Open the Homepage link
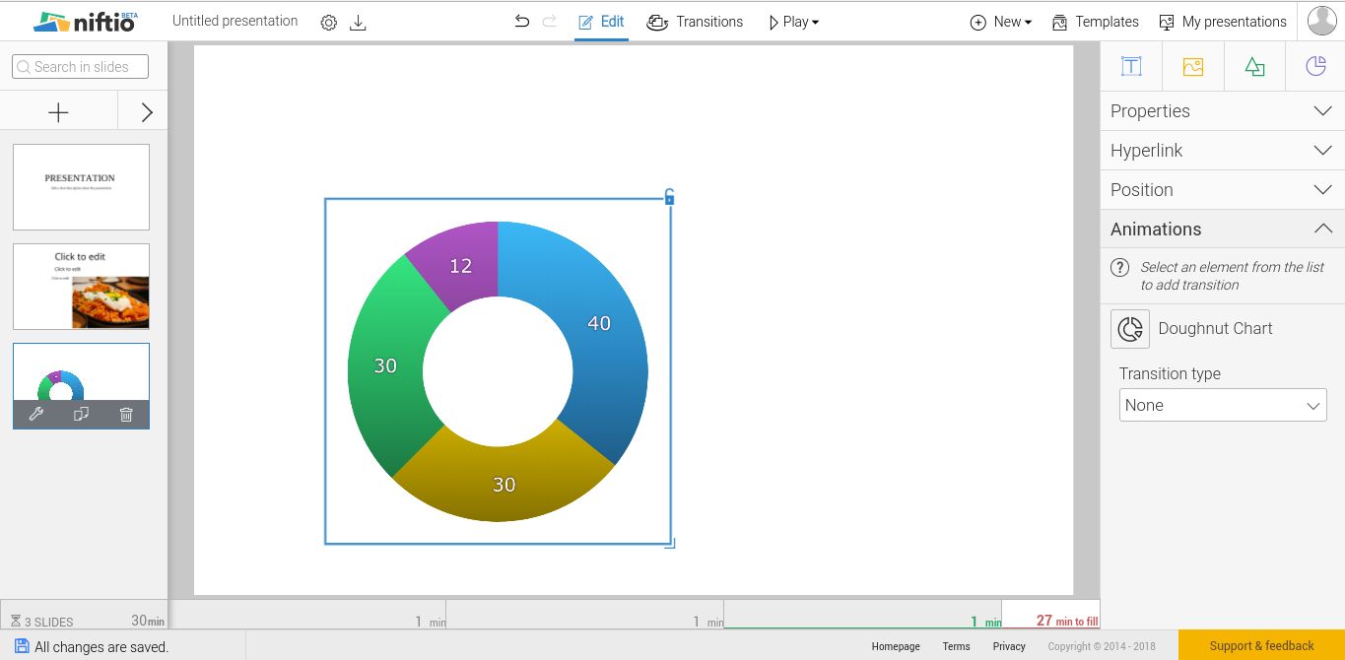The height and width of the screenshot is (660, 1345). 896,646
